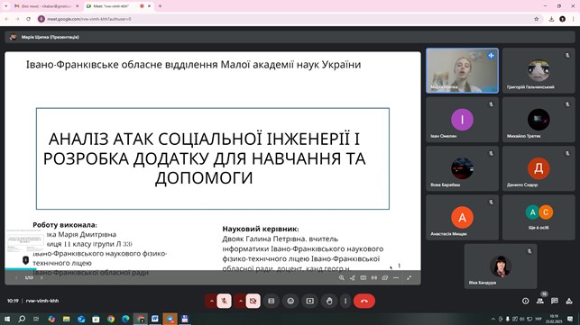This screenshot has width=580, height=325.
Task: Show participants list people icon
Action: tap(540, 301)
